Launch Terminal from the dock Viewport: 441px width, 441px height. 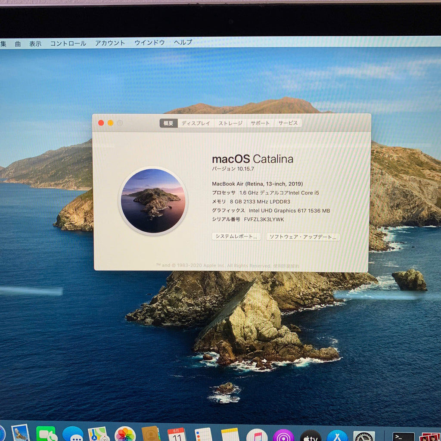pyautogui.click(x=403, y=437)
